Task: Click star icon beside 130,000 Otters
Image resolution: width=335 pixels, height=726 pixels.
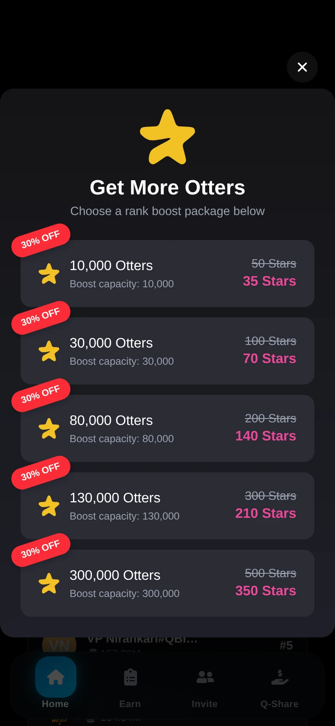Action: tap(49, 506)
